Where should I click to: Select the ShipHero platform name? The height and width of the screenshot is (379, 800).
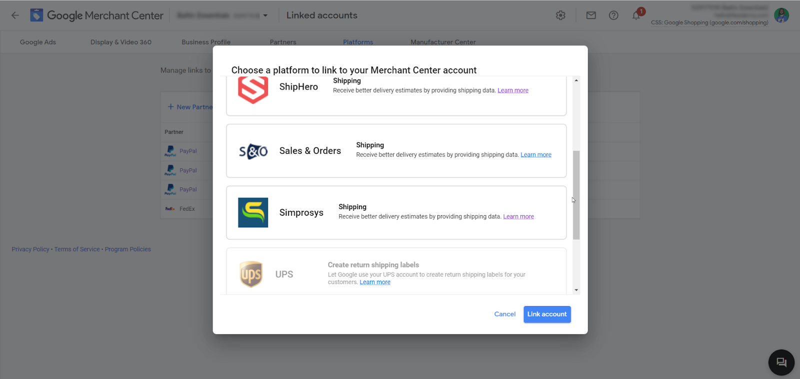(298, 87)
